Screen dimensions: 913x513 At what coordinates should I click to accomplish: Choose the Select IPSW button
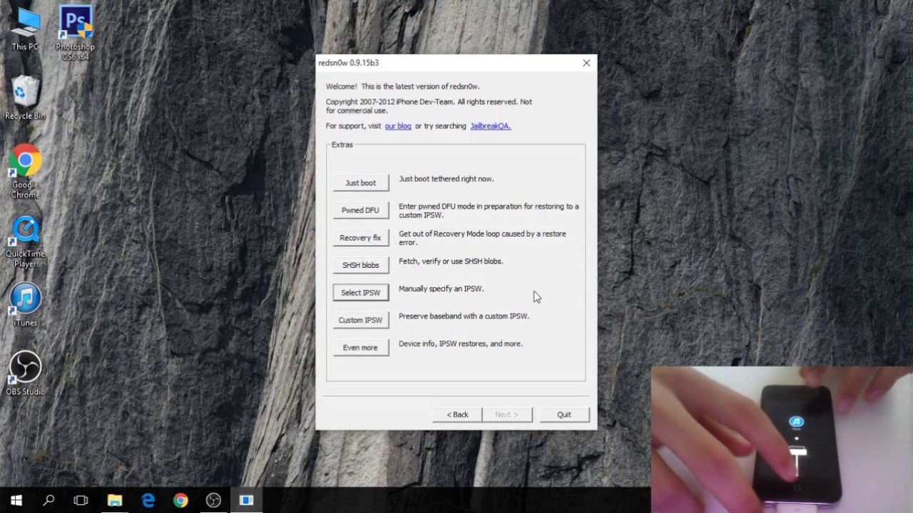point(360,293)
